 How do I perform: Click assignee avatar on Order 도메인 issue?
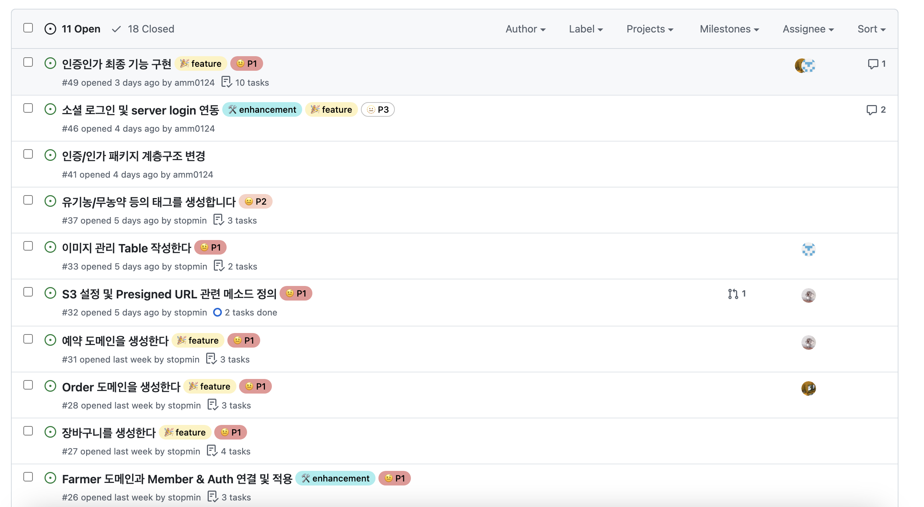pyautogui.click(x=808, y=388)
